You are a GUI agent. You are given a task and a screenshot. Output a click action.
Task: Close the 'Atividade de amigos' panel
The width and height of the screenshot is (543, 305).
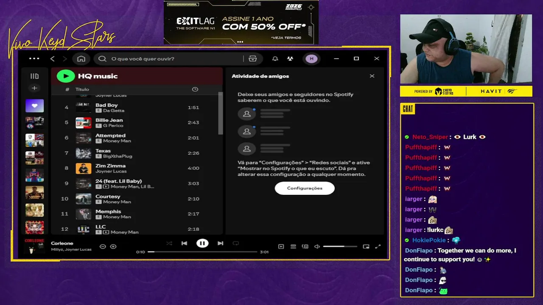[x=372, y=76]
